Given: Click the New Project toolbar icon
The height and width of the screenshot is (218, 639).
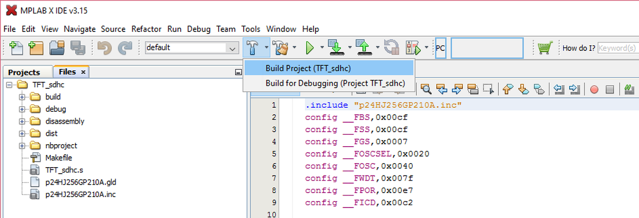Looking at the screenshot, I should 36,48.
